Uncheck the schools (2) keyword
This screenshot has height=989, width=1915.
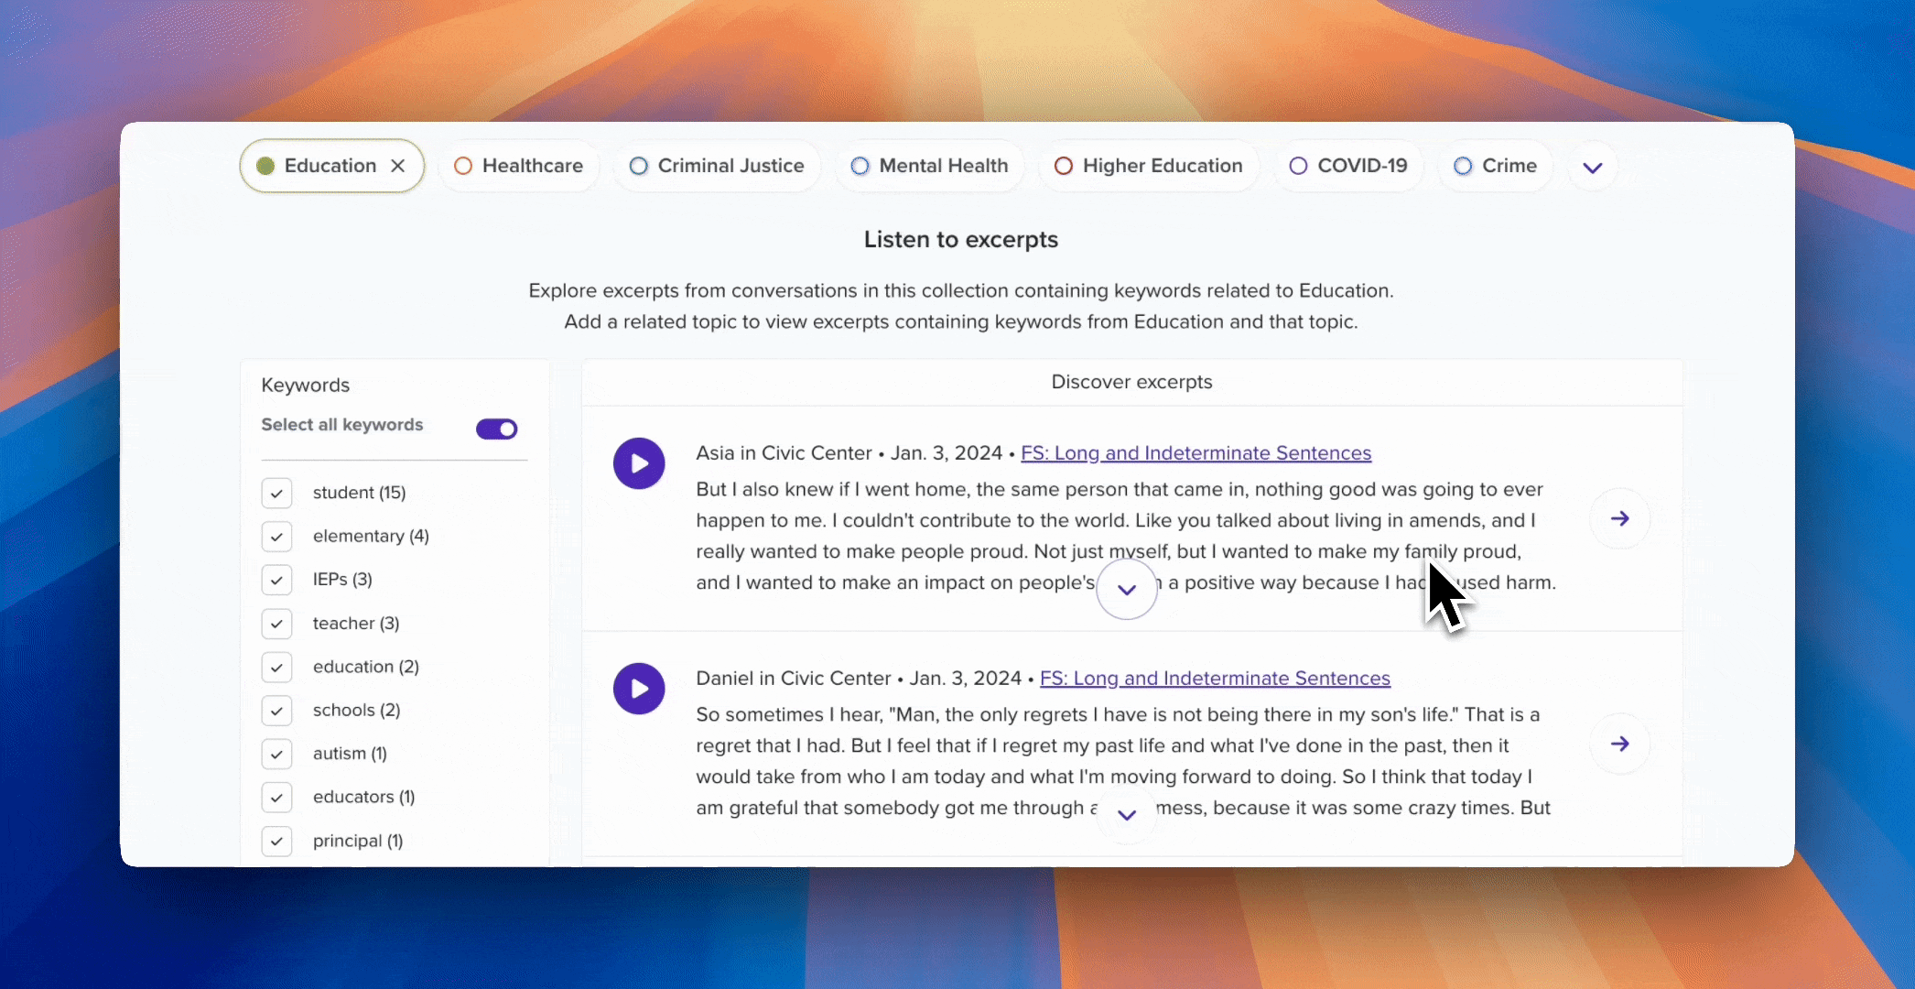pyautogui.click(x=276, y=711)
